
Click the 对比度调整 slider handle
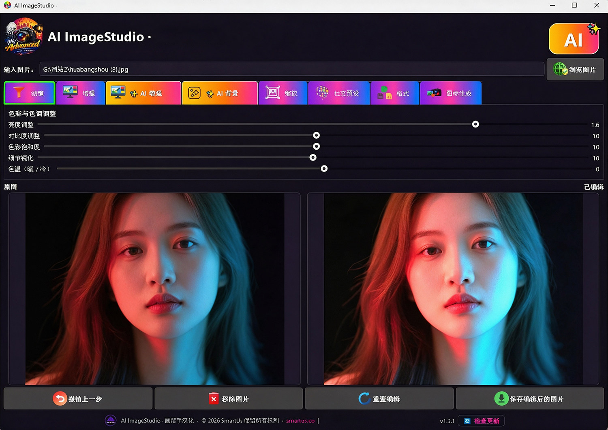pos(317,135)
